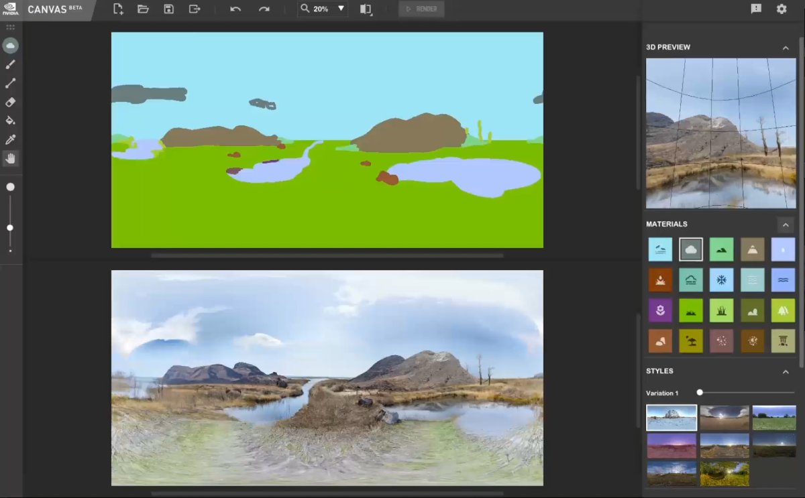Click the Save floppy disk icon
Viewport: 805px width, 498px height.
click(x=168, y=9)
